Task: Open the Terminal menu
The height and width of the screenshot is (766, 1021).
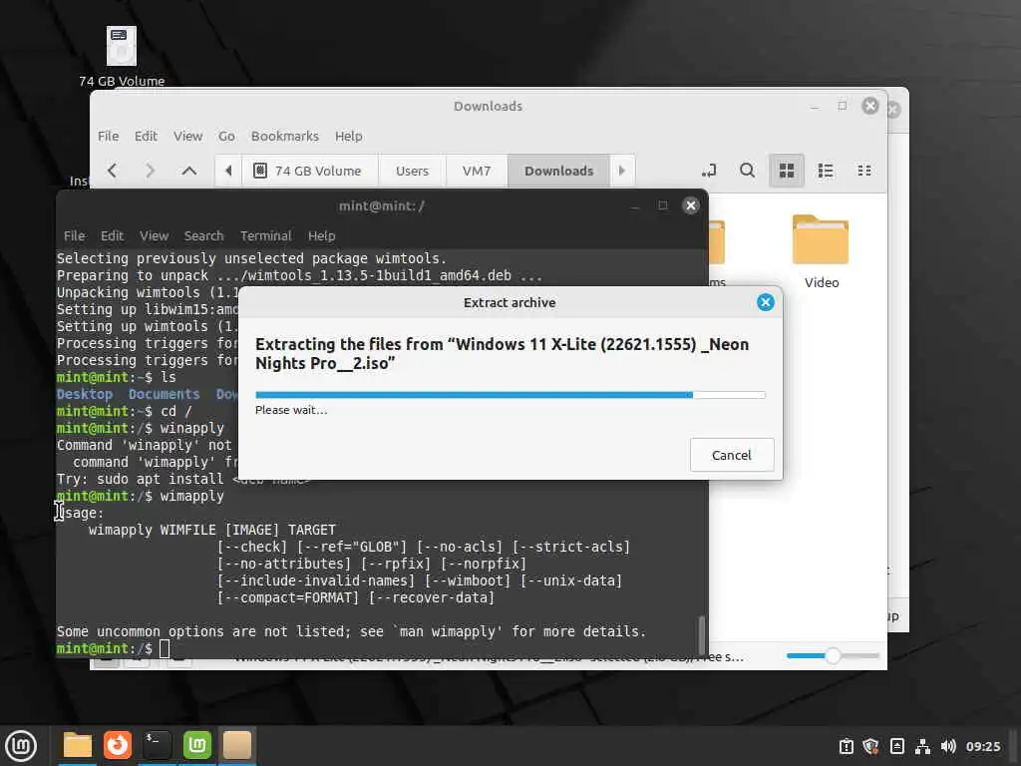Action: [265, 235]
